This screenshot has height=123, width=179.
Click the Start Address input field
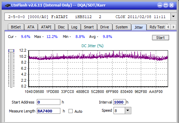point(48,102)
